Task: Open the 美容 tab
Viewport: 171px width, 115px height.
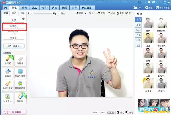Action: (x=24, y=8)
